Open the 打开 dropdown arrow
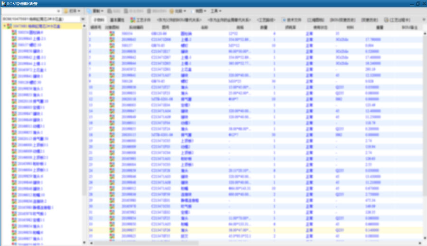This screenshot has width=427, height=246. pyautogui.click(x=79, y=11)
